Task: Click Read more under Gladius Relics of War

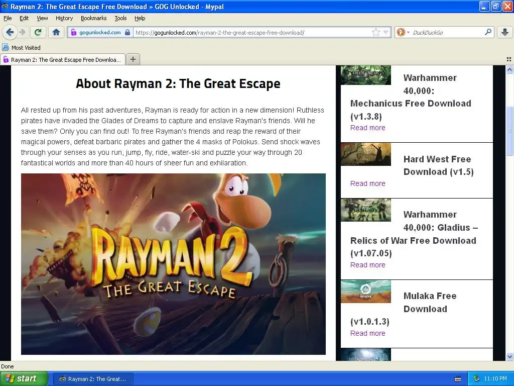Action: pyautogui.click(x=368, y=265)
